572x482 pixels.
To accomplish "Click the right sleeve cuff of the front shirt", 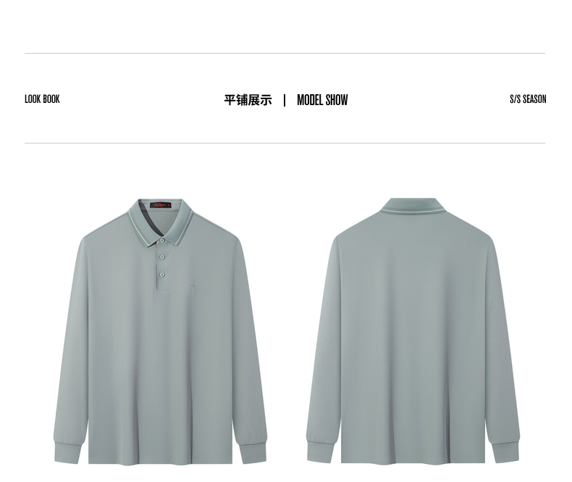I will 253,453.
